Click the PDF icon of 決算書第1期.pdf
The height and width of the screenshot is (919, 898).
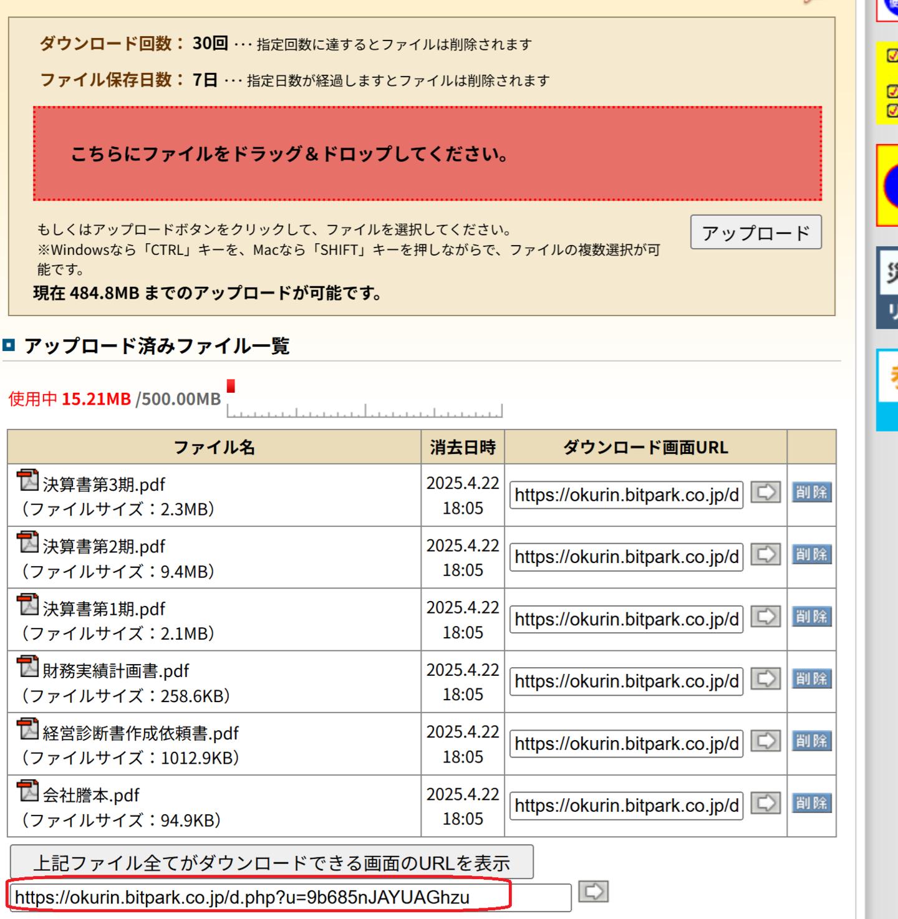coord(27,604)
